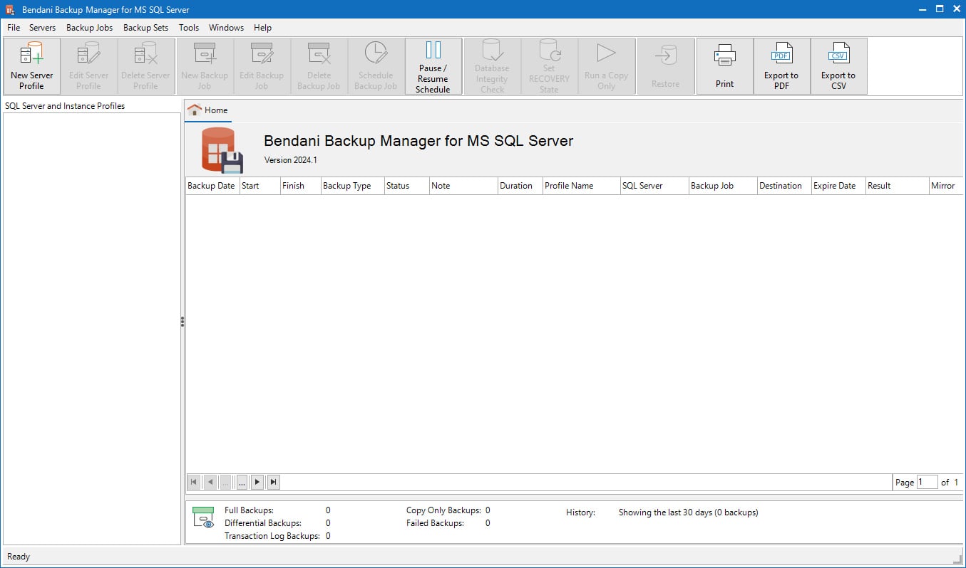
Task: Sort by the Backup Date column
Action: tap(212, 186)
